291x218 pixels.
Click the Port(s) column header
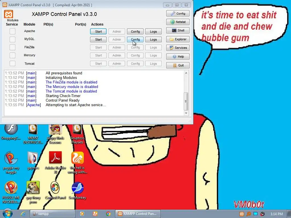[80, 24]
